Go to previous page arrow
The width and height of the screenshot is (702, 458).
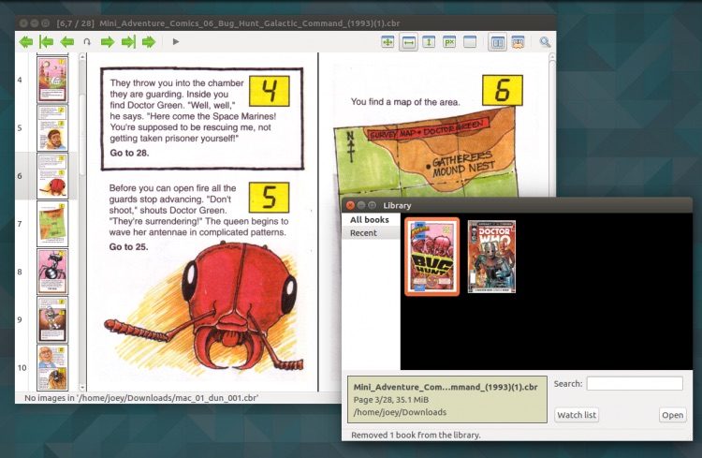pyautogui.click(x=66, y=42)
